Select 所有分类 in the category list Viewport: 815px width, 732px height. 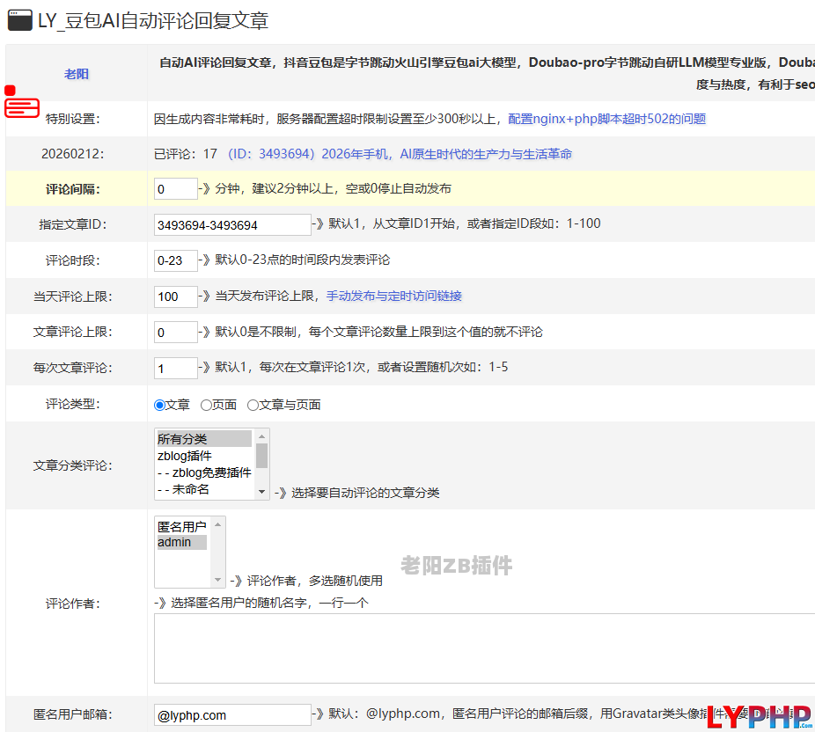(x=203, y=438)
